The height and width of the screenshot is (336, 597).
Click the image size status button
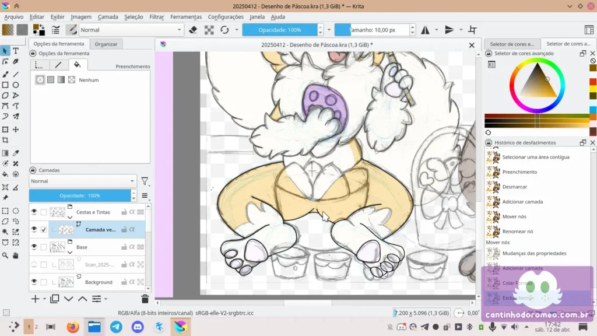click(x=422, y=313)
